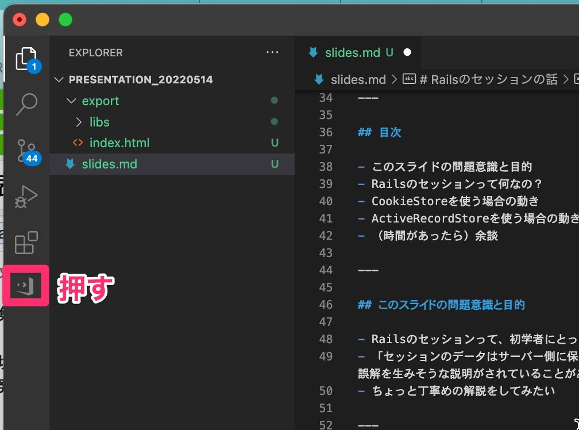Click the separator dashes on line 44

[x=368, y=270]
